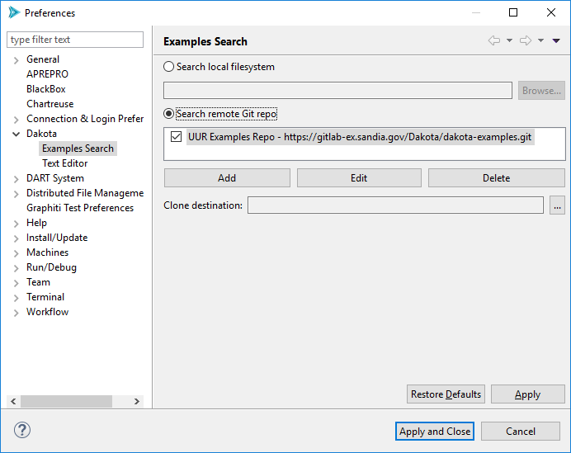The image size is (571, 453).
Task: Open Chartreuse preference page
Action: (50, 104)
